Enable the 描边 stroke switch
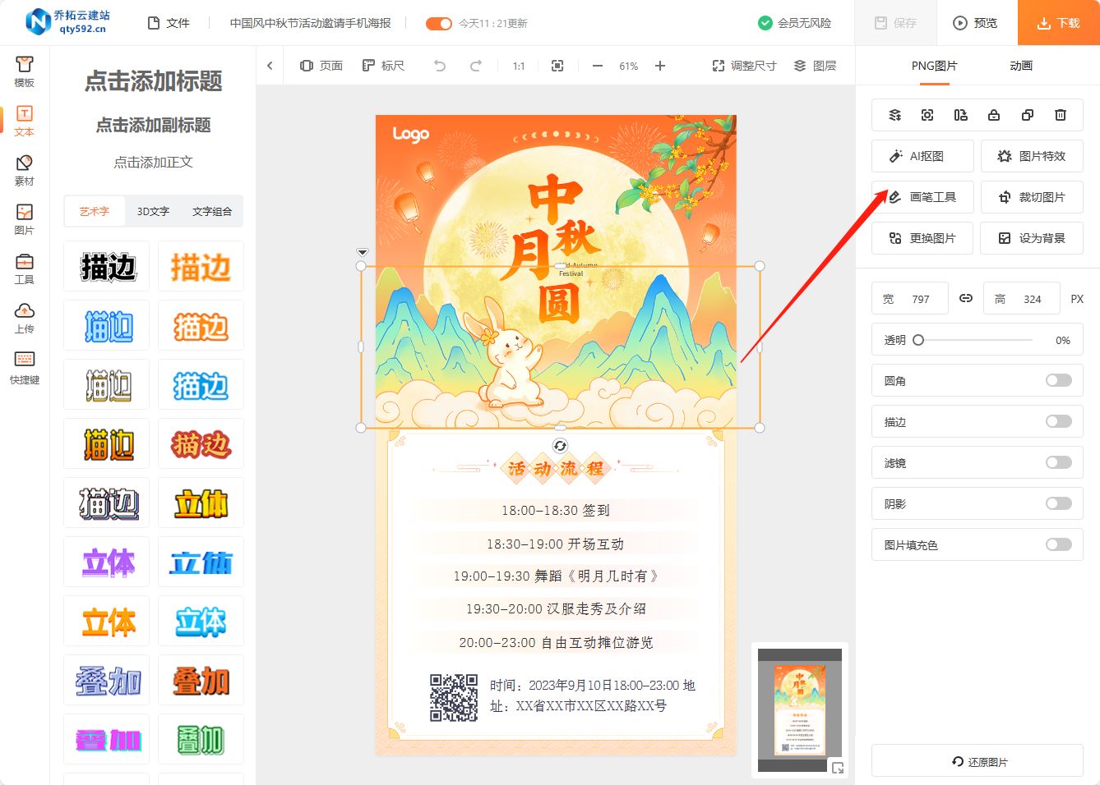Viewport: 1100px width, 785px height. [1059, 421]
